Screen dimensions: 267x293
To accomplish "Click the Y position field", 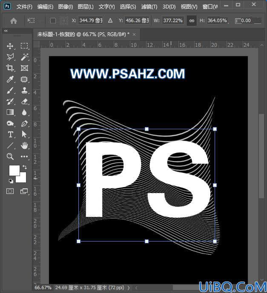I will (137, 20).
